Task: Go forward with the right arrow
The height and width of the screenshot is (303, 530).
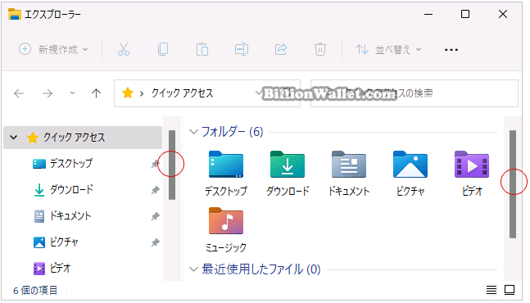Action: coord(48,93)
